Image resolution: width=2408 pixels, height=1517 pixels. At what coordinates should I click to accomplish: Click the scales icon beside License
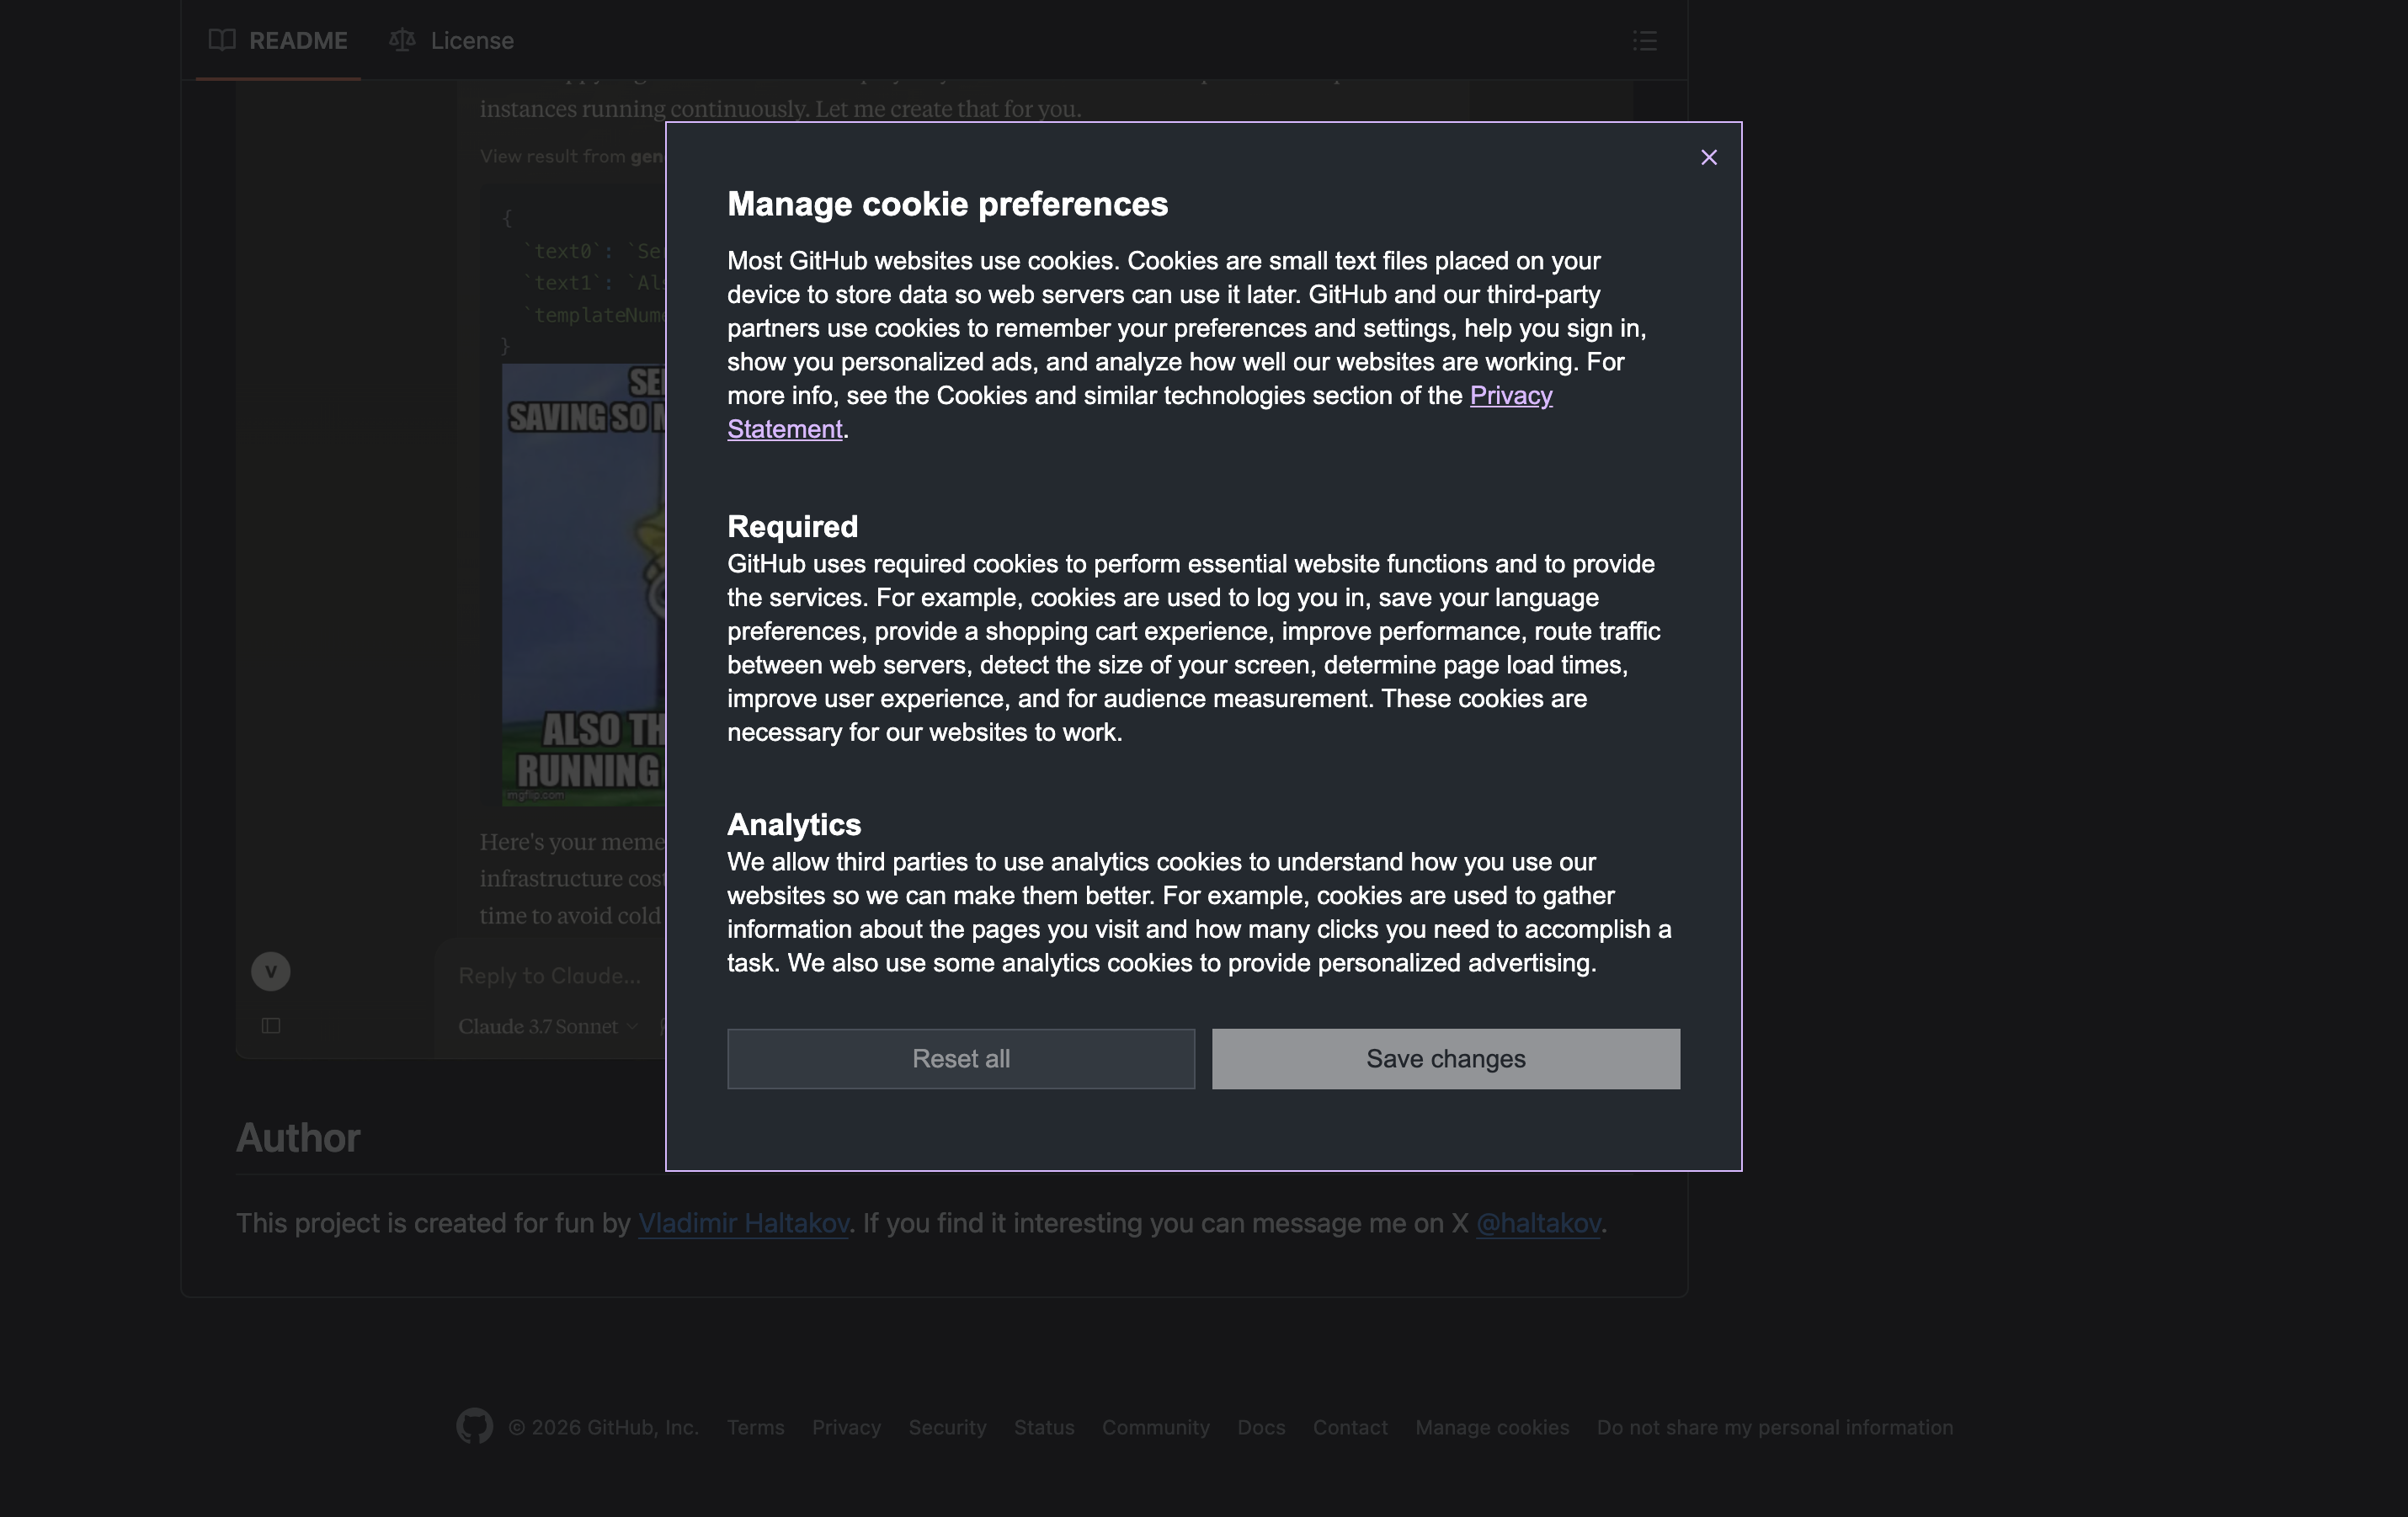(x=402, y=40)
